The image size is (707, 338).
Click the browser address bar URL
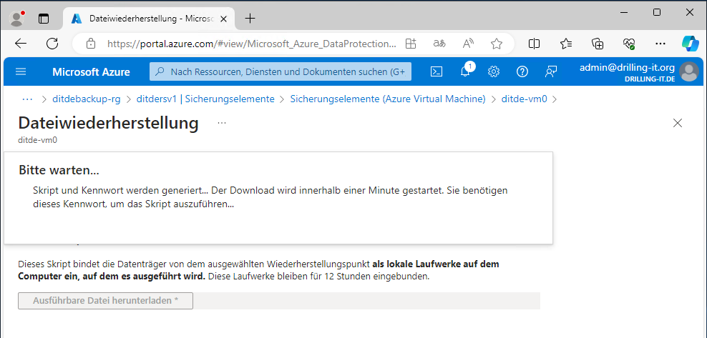click(252, 44)
